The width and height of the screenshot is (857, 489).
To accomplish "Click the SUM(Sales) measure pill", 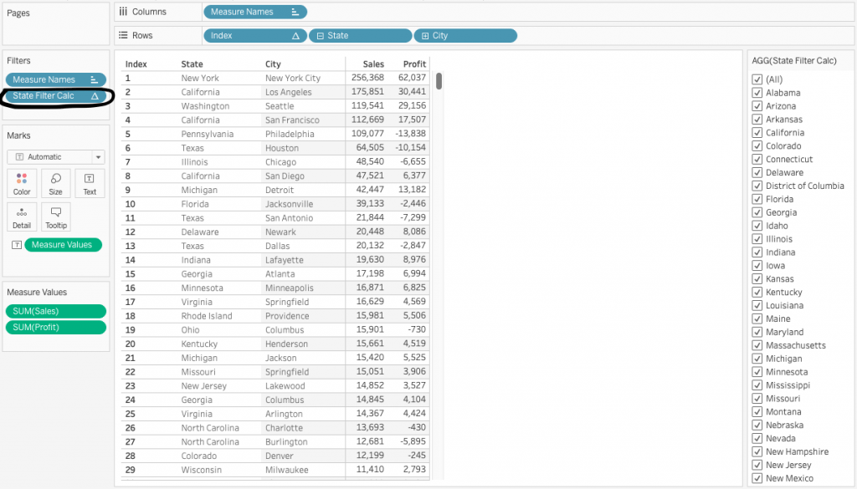I will 55,311.
